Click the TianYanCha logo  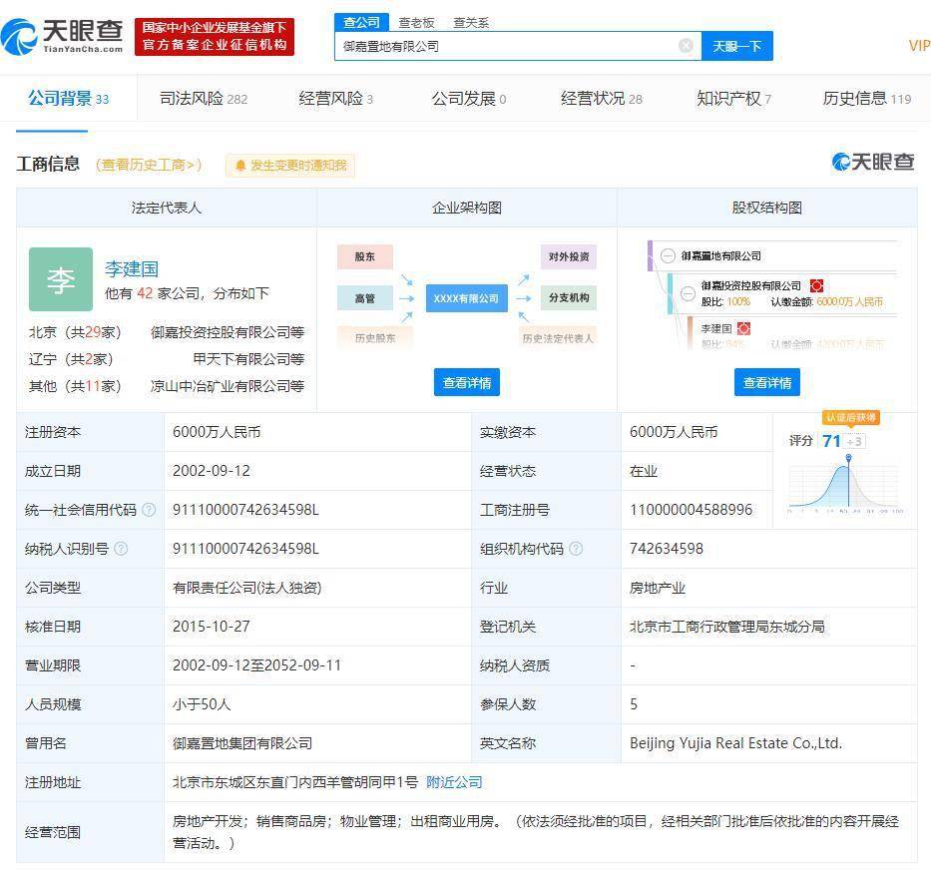coord(62,37)
